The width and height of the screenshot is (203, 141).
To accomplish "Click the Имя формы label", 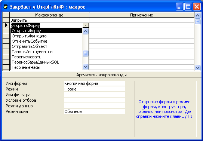I will click(16, 83).
